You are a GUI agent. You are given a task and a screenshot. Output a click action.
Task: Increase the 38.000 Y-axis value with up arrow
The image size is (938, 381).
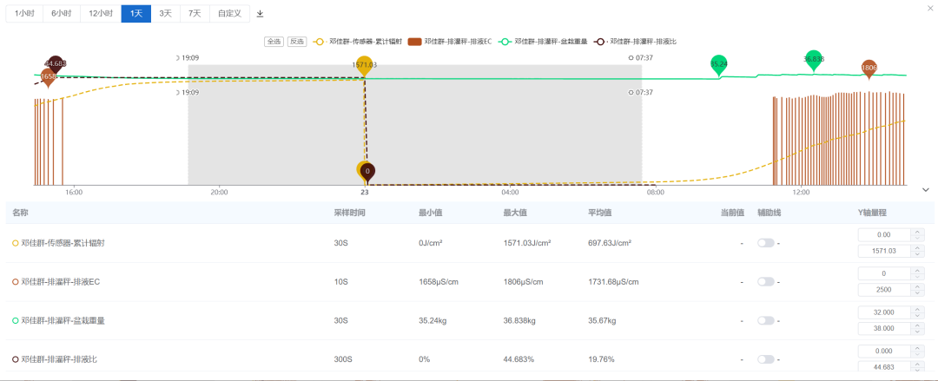tap(918, 325)
